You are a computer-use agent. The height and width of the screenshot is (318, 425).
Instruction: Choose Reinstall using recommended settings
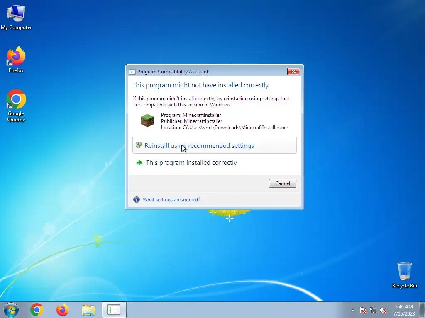pos(215,145)
